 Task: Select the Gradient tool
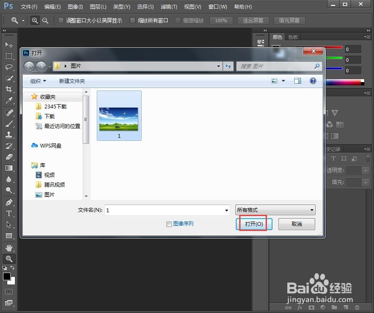coord(9,168)
